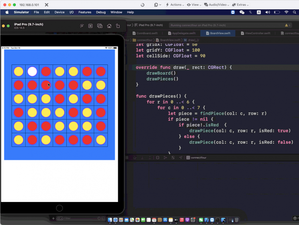Open the Simulator menu
Screen dimensions: 299x225
21,12
